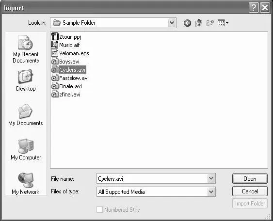Expand the Files of type dropdown
The height and width of the screenshot is (221, 273).
211,192
